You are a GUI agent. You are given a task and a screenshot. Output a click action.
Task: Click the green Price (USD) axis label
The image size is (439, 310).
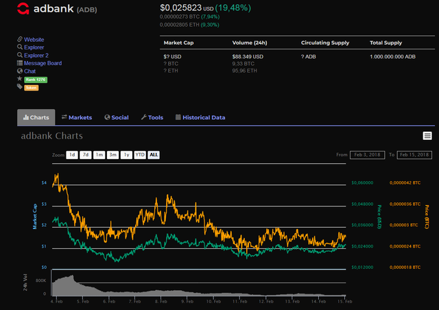click(x=379, y=217)
